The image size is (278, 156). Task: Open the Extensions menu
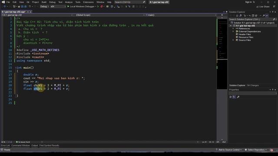click(x=88, y=2)
